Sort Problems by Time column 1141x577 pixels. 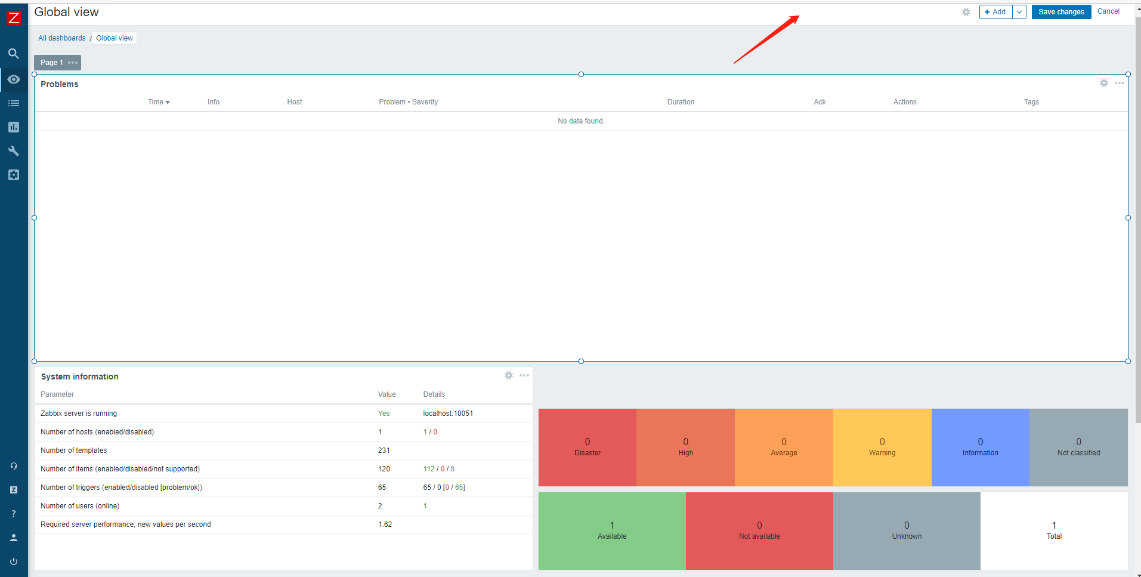coord(159,102)
